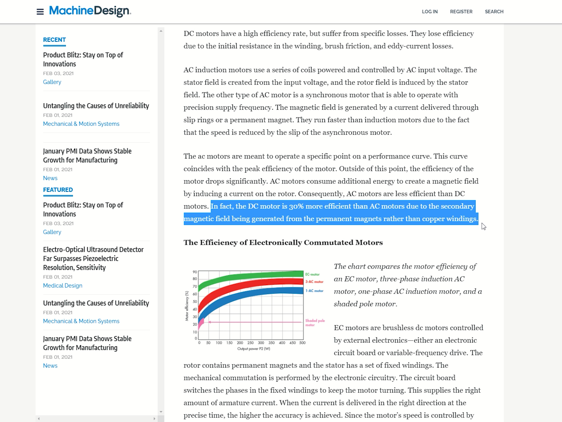Click Gallery link under recent Product Blitz
This screenshot has height=422, width=562.
52,82
